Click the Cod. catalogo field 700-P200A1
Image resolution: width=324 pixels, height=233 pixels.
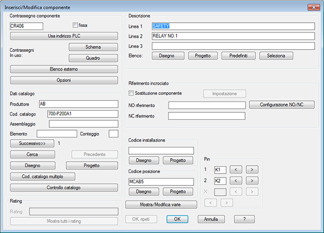83,114
